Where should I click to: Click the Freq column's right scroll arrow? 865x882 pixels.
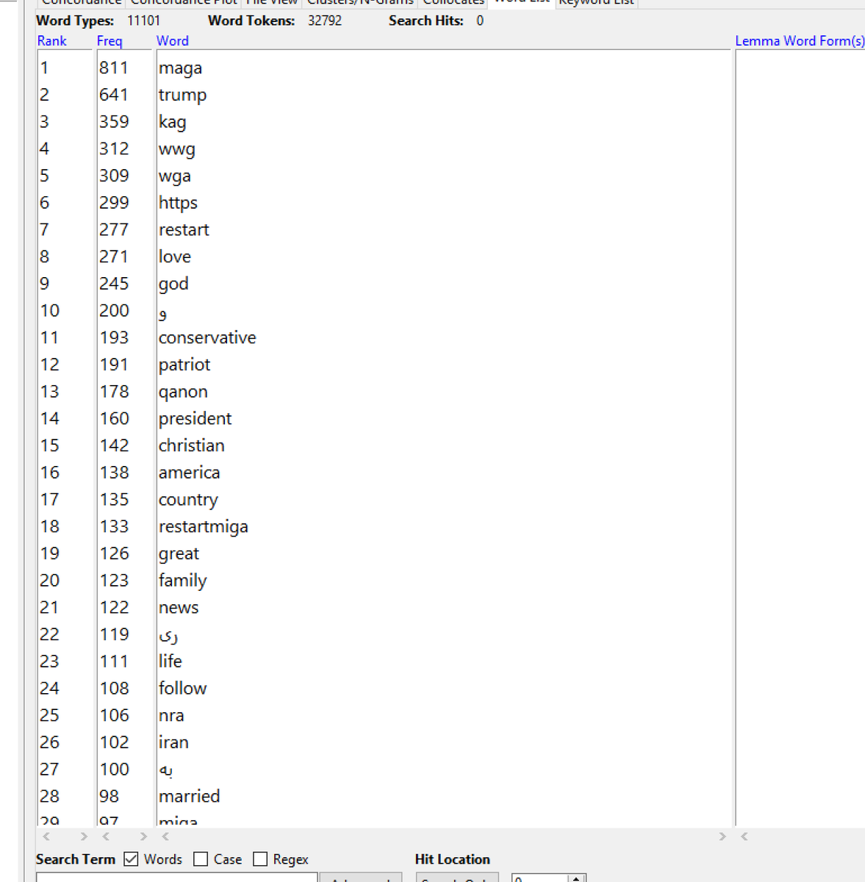pyautogui.click(x=143, y=836)
